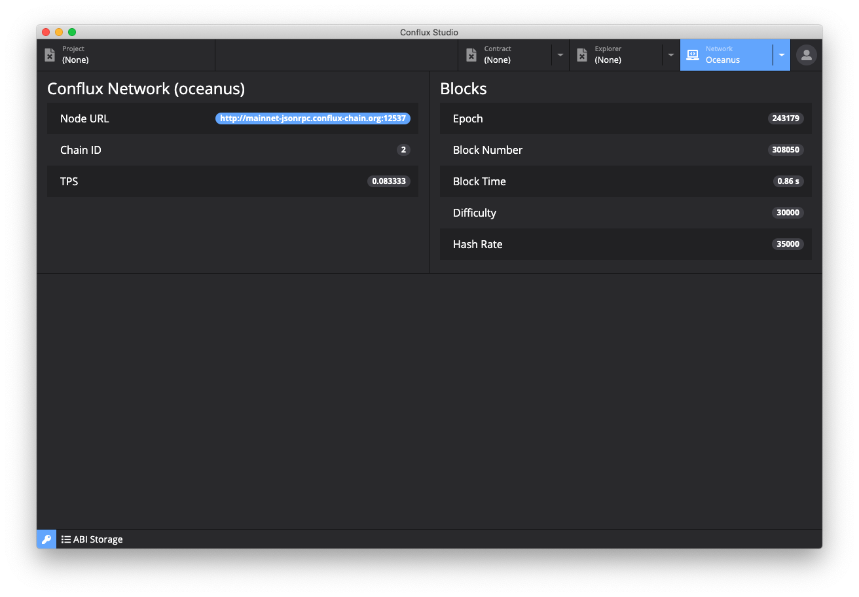Click the Blocks heading
The width and height of the screenshot is (859, 597).
click(464, 88)
